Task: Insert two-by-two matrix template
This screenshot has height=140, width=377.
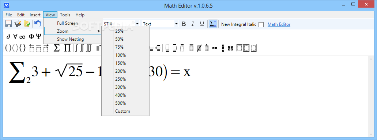Action: (x=230, y=48)
